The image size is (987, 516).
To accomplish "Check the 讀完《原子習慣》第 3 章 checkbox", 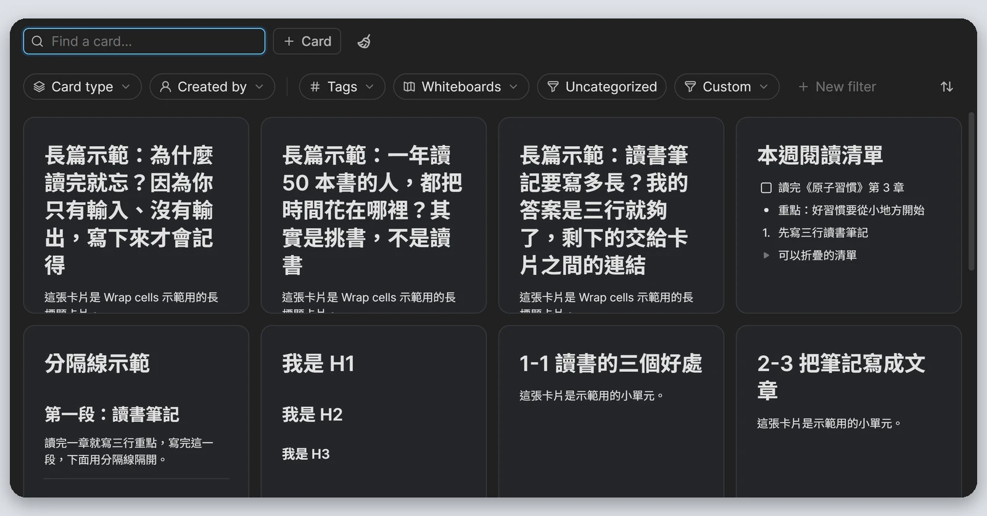I will pos(766,187).
